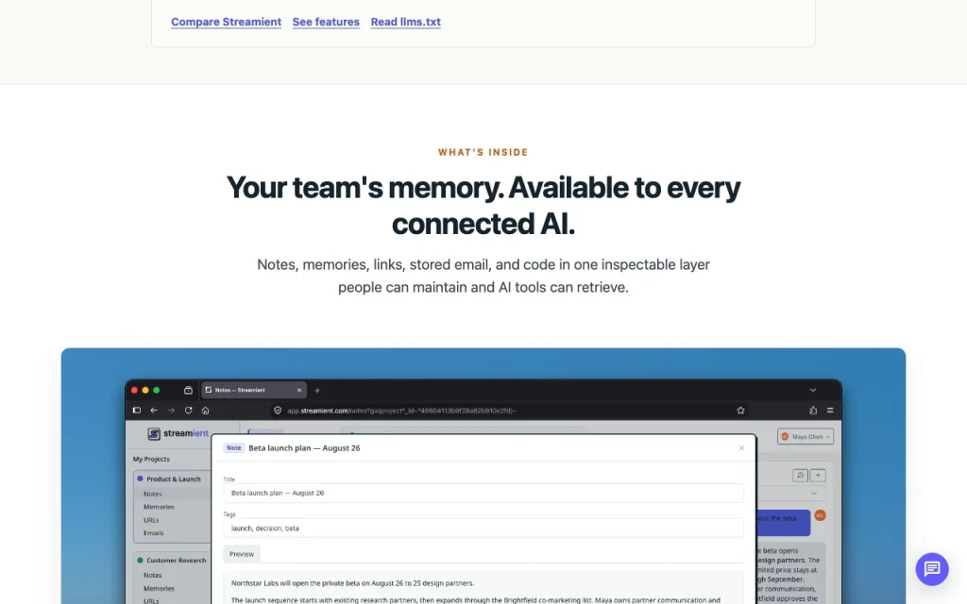Click the forward arrow in embedded browser
967x604 pixels.
pos(172,411)
